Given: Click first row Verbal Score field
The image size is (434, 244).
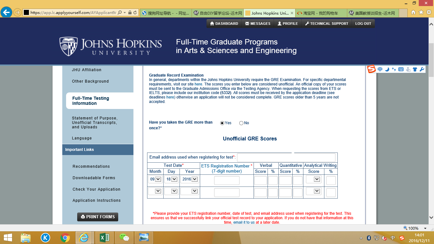Looking at the screenshot, I should coord(261,180).
